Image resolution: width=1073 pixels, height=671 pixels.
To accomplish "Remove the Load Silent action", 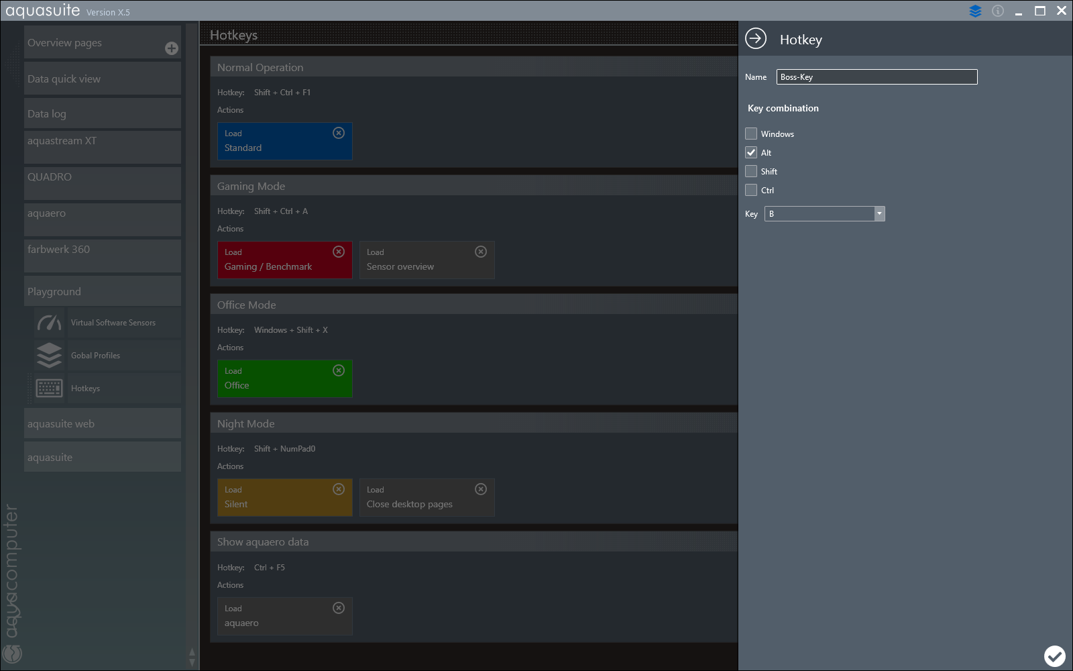I will coord(339,489).
